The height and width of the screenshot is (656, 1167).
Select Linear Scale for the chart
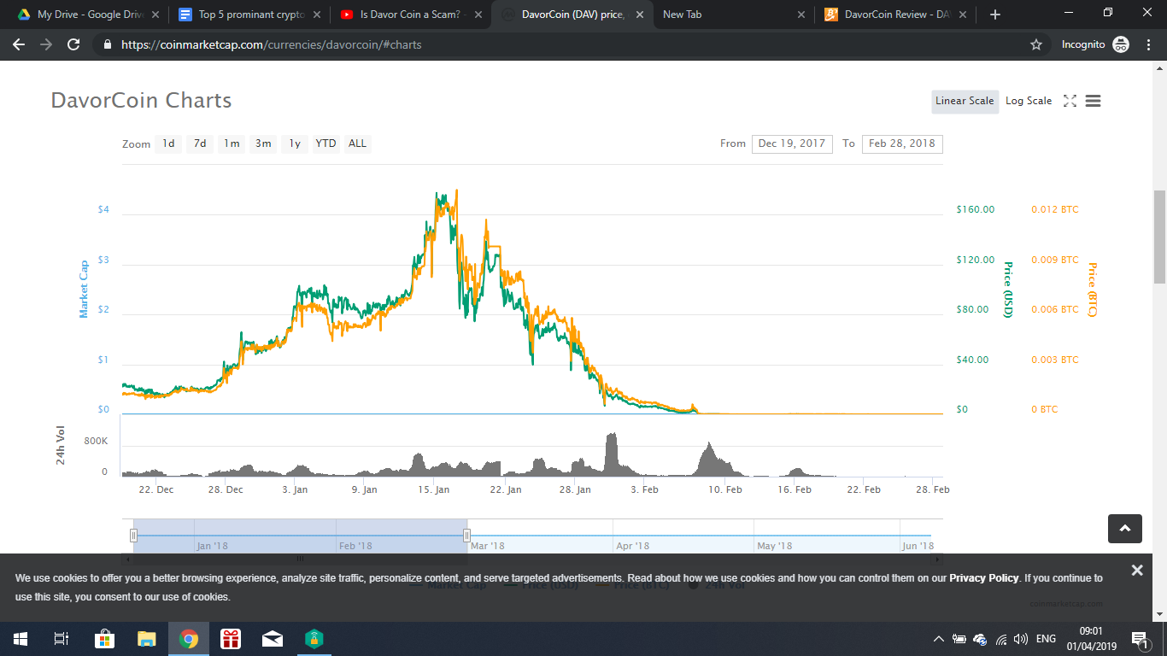tap(965, 101)
